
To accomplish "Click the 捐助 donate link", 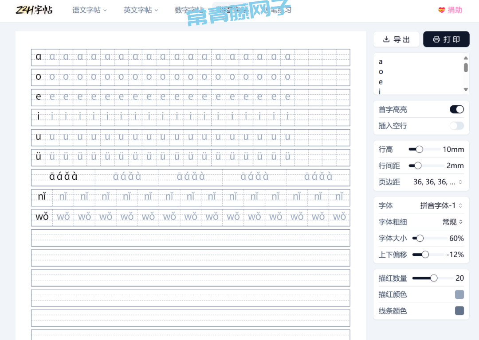I will click(455, 10).
